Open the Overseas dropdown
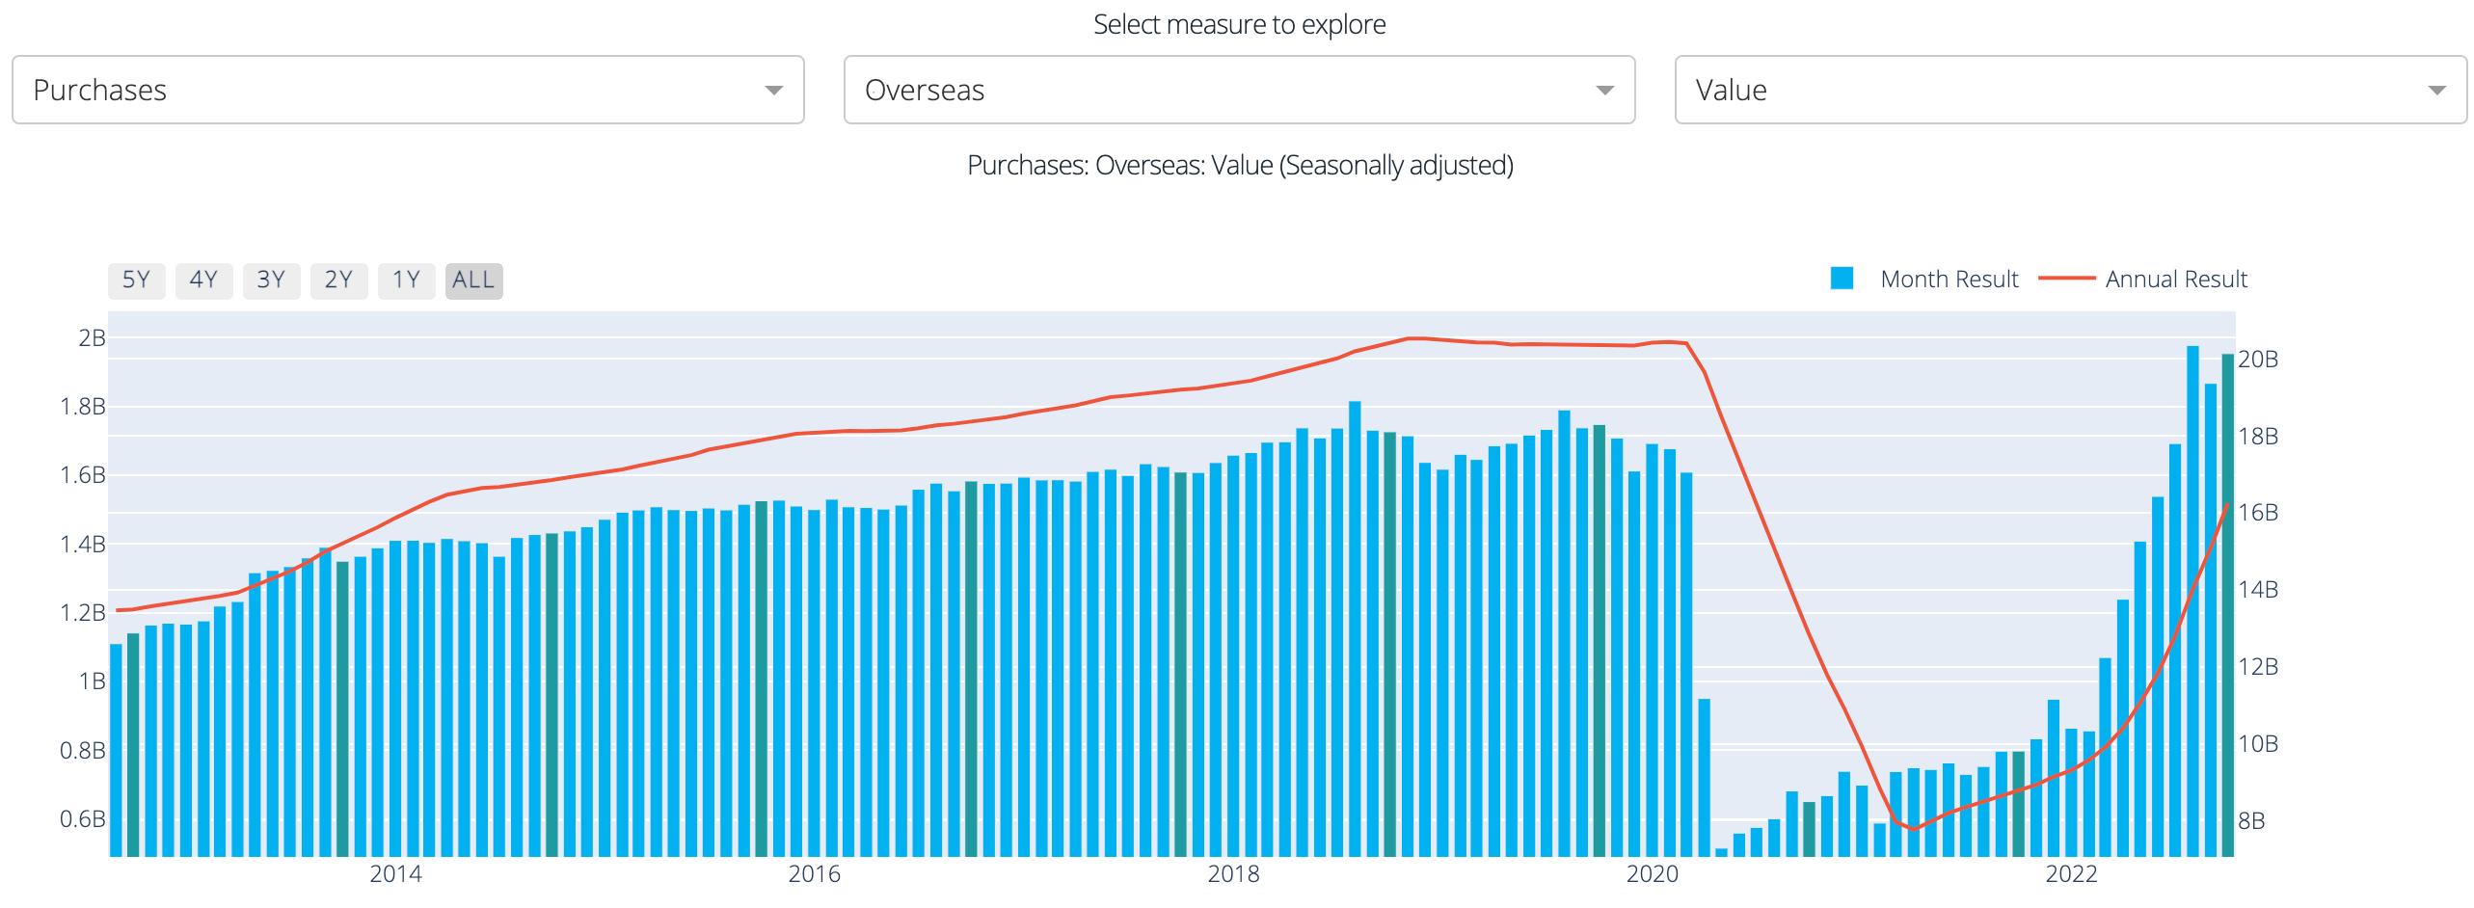The height and width of the screenshot is (908, 2474). point(1239,90)
